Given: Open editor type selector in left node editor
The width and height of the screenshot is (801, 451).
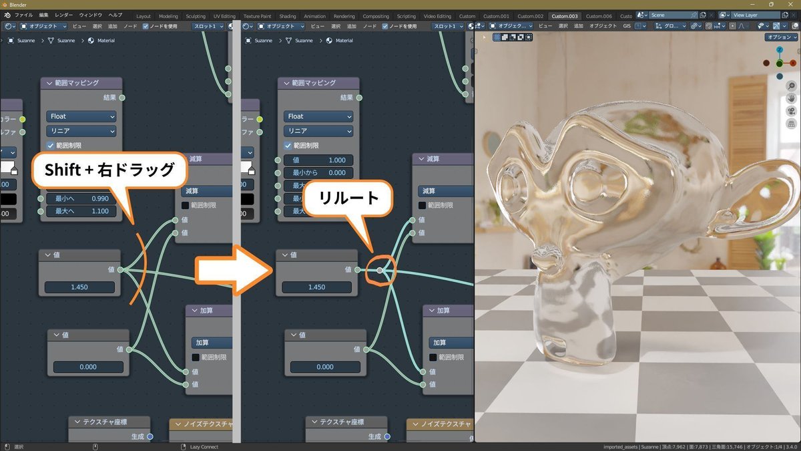Looking at the screenshot, I should click(x=9, y=26).
